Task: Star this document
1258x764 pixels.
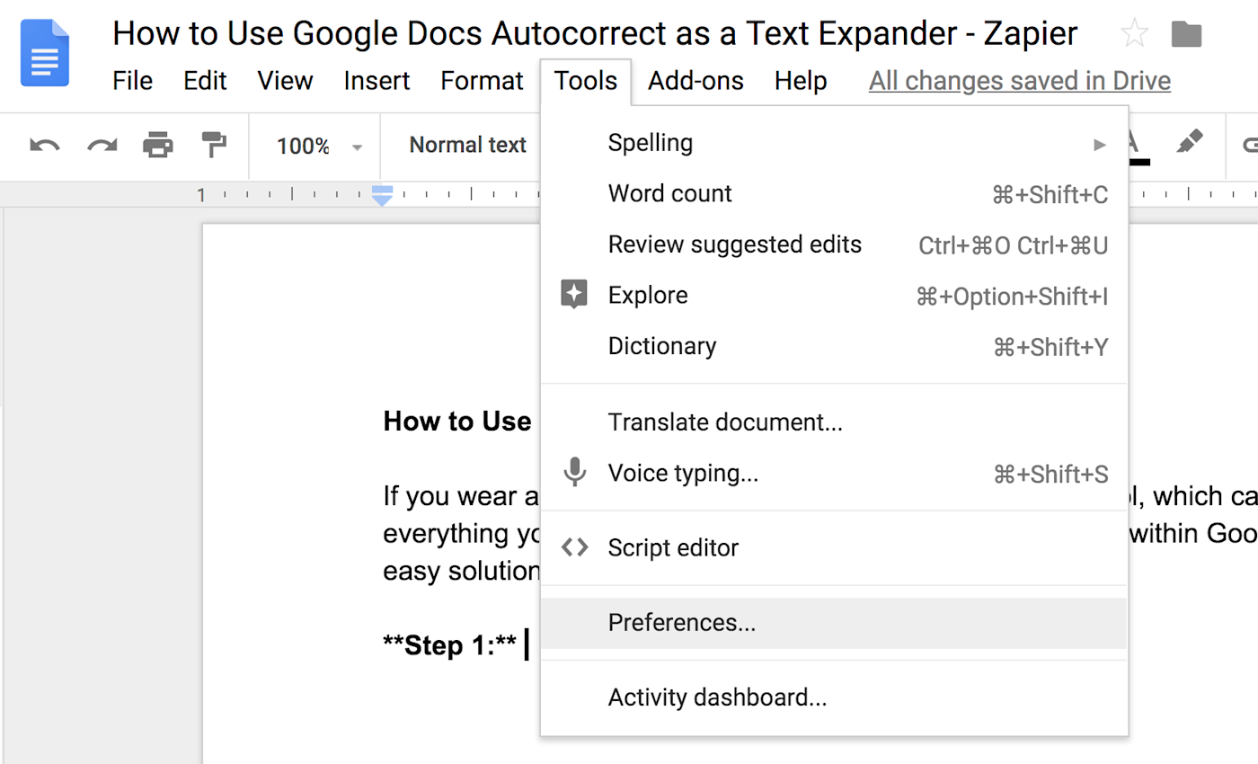Action: tap(1135, 35)
